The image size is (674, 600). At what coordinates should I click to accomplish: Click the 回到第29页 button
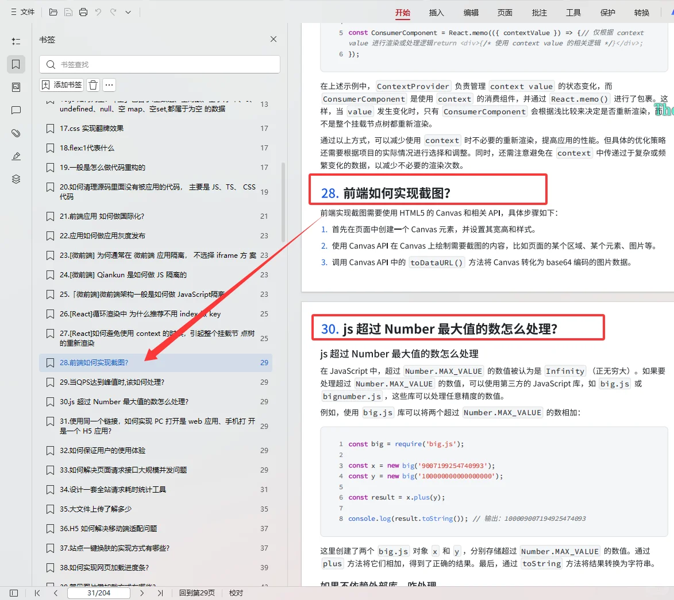197,593
